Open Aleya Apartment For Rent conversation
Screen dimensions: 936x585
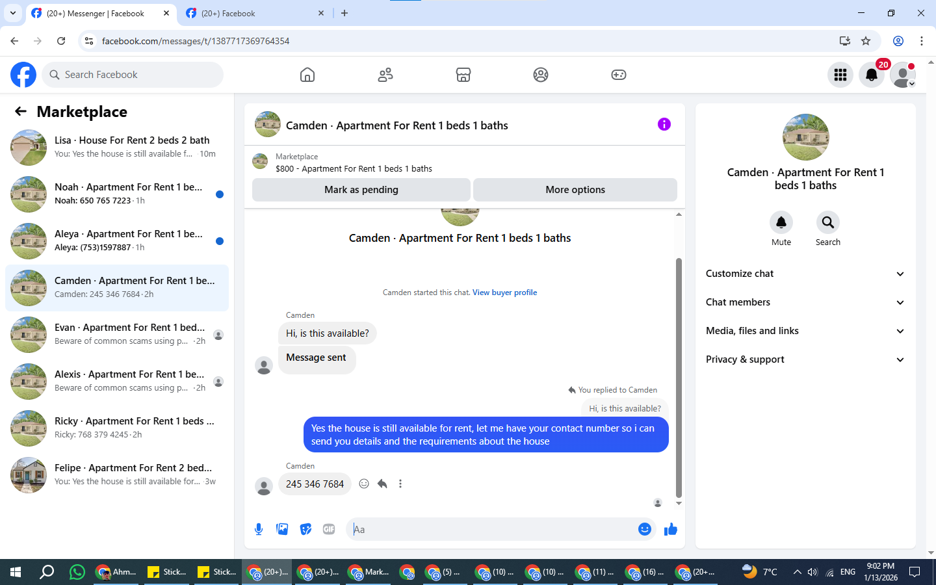(117, 241)
